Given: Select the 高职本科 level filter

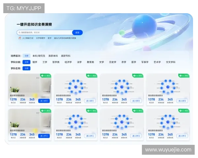Looking at the screenshot, I should 53,56.
